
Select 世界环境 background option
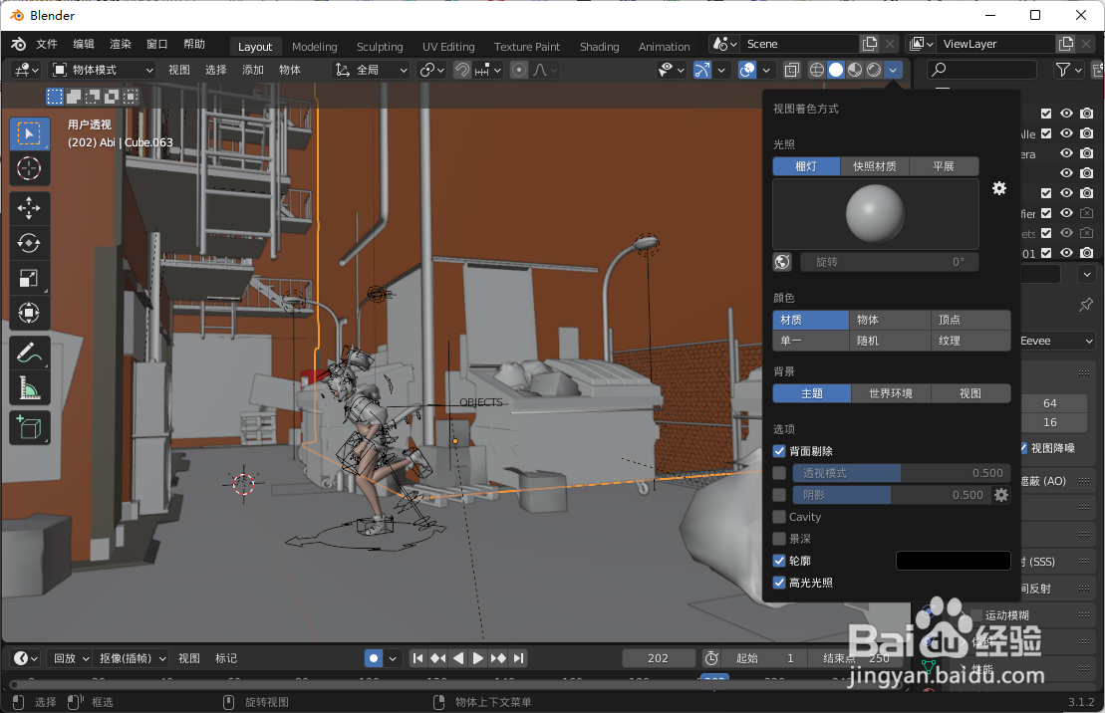(891, 393)
